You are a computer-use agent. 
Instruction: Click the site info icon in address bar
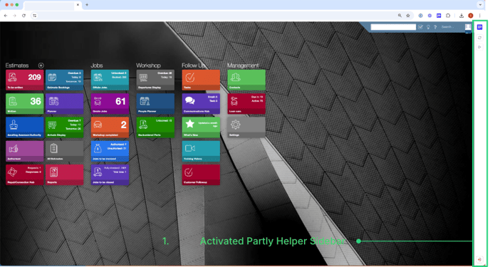(35, 16)
